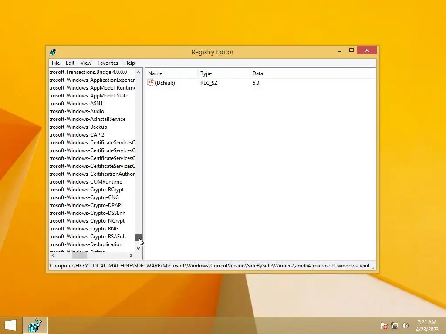The width and height of the screenshot is (446, 334).
Task: Select the Windows-AppModel-State key
Action: (x=89, y=96)
